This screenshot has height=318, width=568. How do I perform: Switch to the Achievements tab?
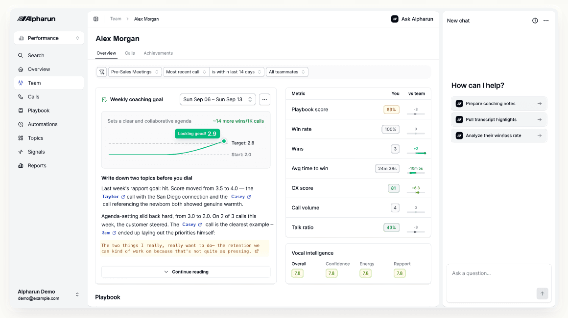coord(158,53)
